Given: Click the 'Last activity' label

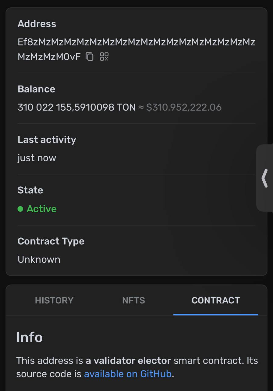Looking at the screenshot, I should pyautogui.click(x=47, y=140).
